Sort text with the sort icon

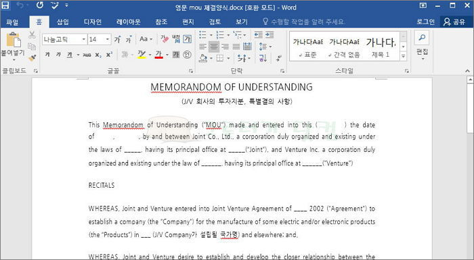(263, 57)
